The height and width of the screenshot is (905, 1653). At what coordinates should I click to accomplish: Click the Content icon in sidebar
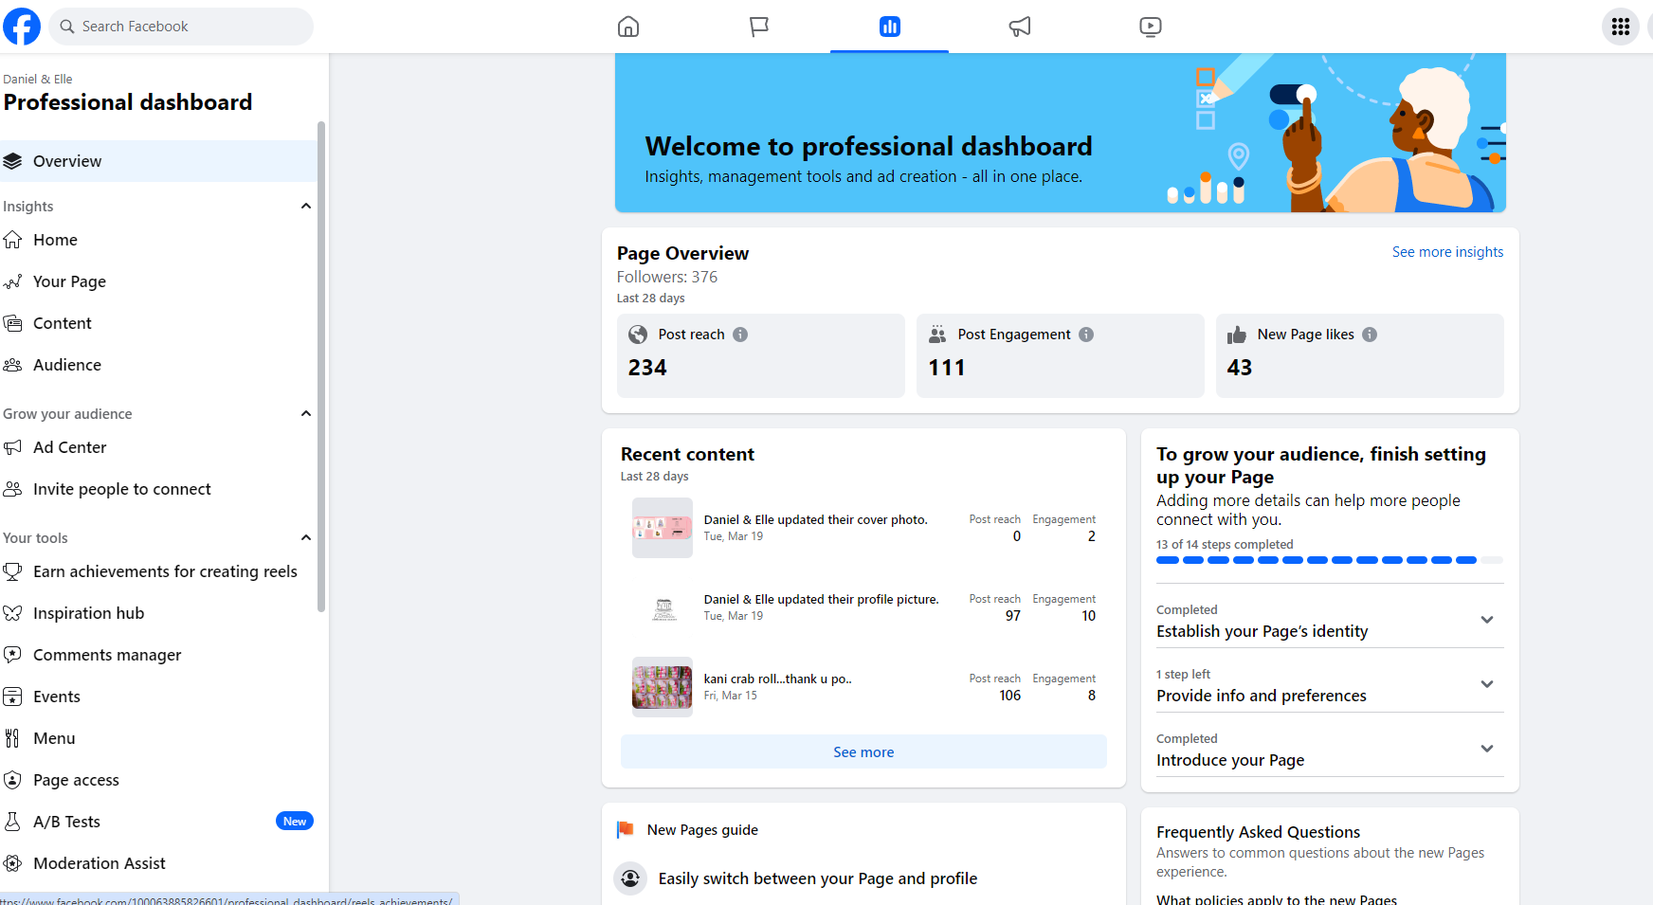12,323
